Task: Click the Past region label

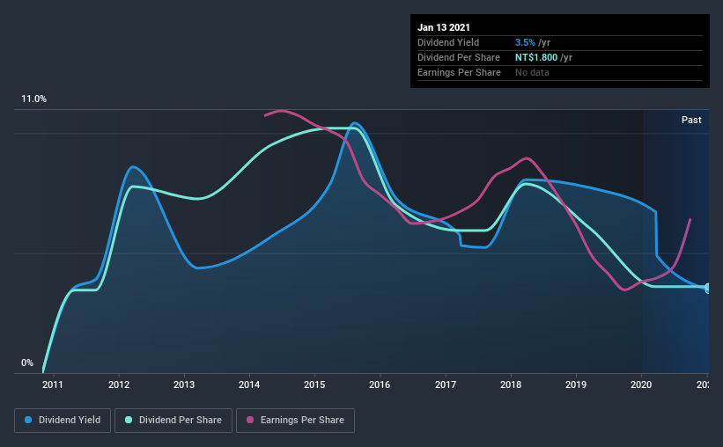Action: [x=691, y=120]
